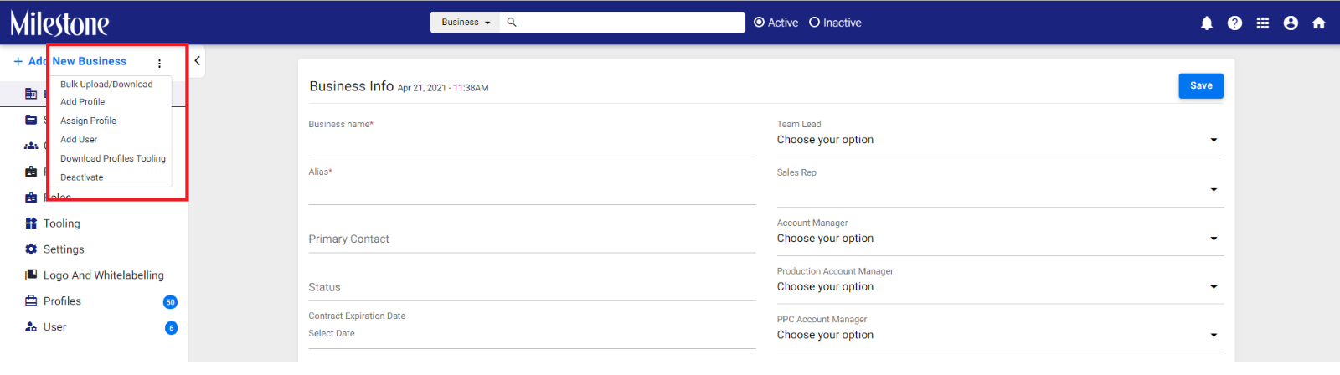Screen dimensions: 1340x375
Task: Click the search magnifier icon
Action: coord(512,23)
